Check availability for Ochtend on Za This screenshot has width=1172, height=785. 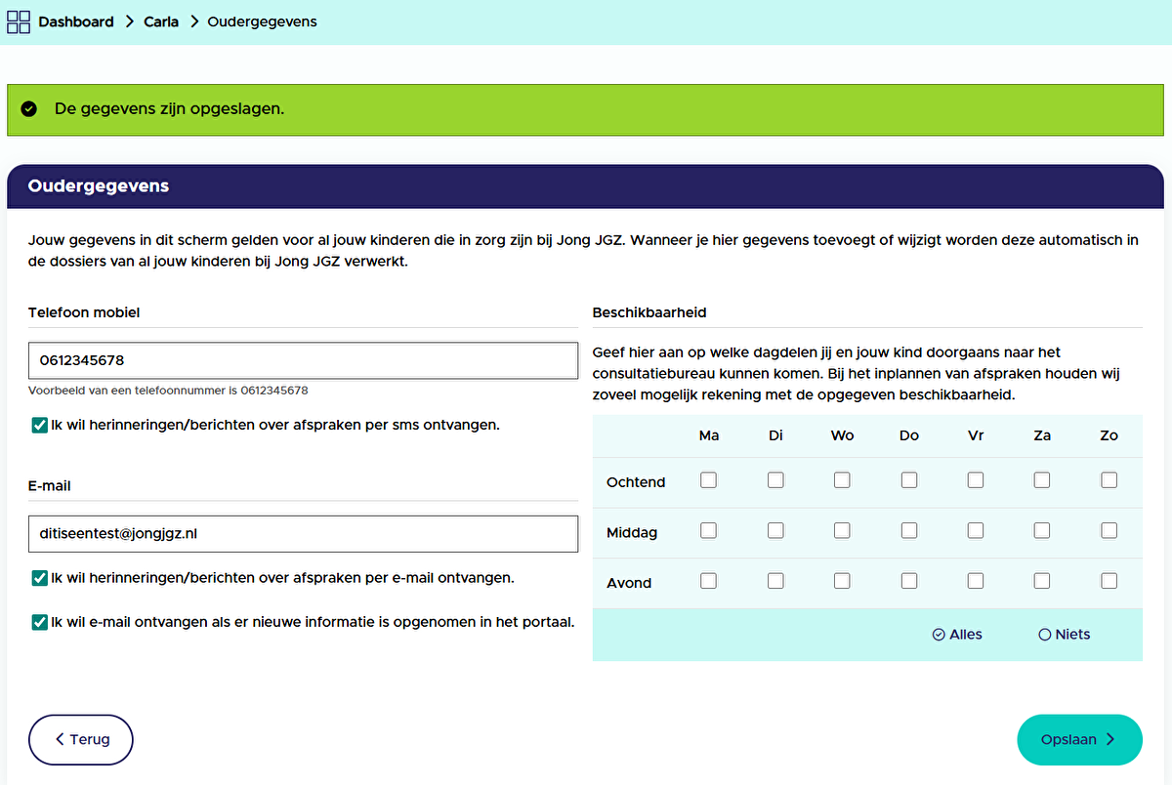click(x=1041, y=479)
